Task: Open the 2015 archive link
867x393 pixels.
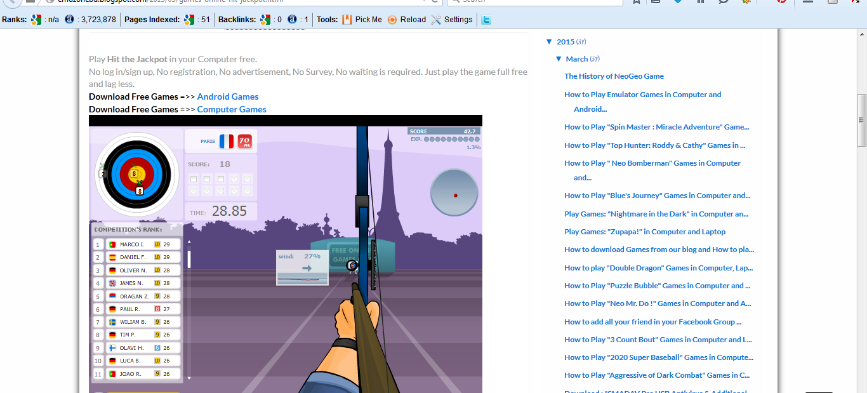Action: (566, 42)
